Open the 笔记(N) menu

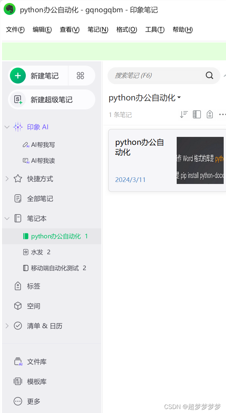(98, 29)
